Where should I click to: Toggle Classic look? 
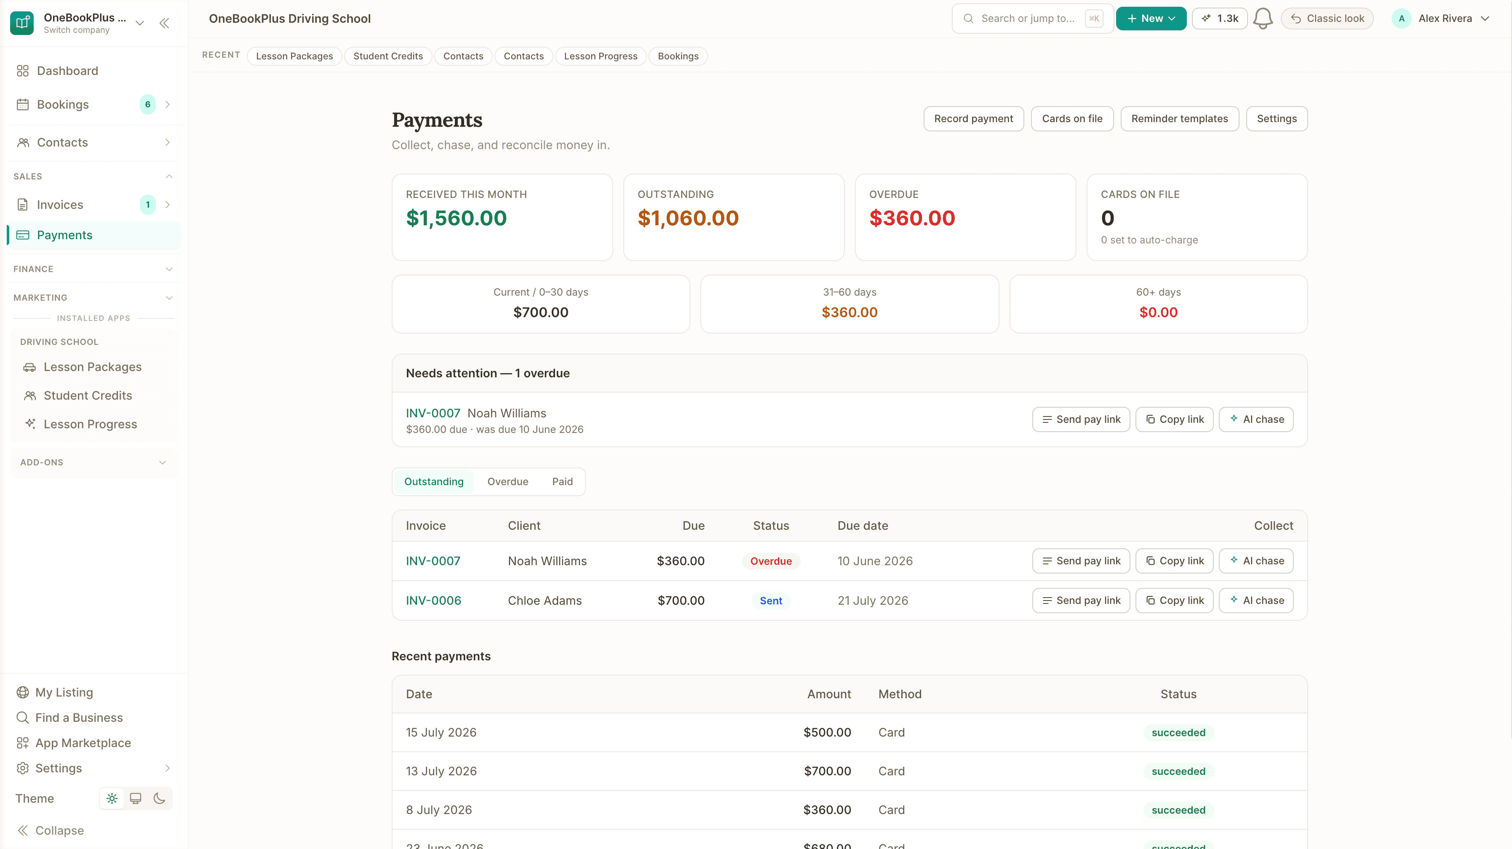(x=1327, y=19)
